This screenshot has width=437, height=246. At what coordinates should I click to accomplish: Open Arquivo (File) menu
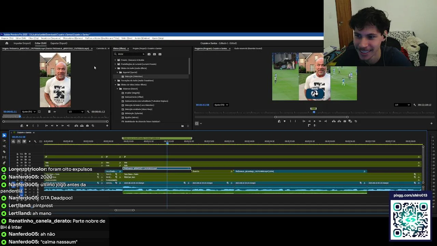pos(7,38)
